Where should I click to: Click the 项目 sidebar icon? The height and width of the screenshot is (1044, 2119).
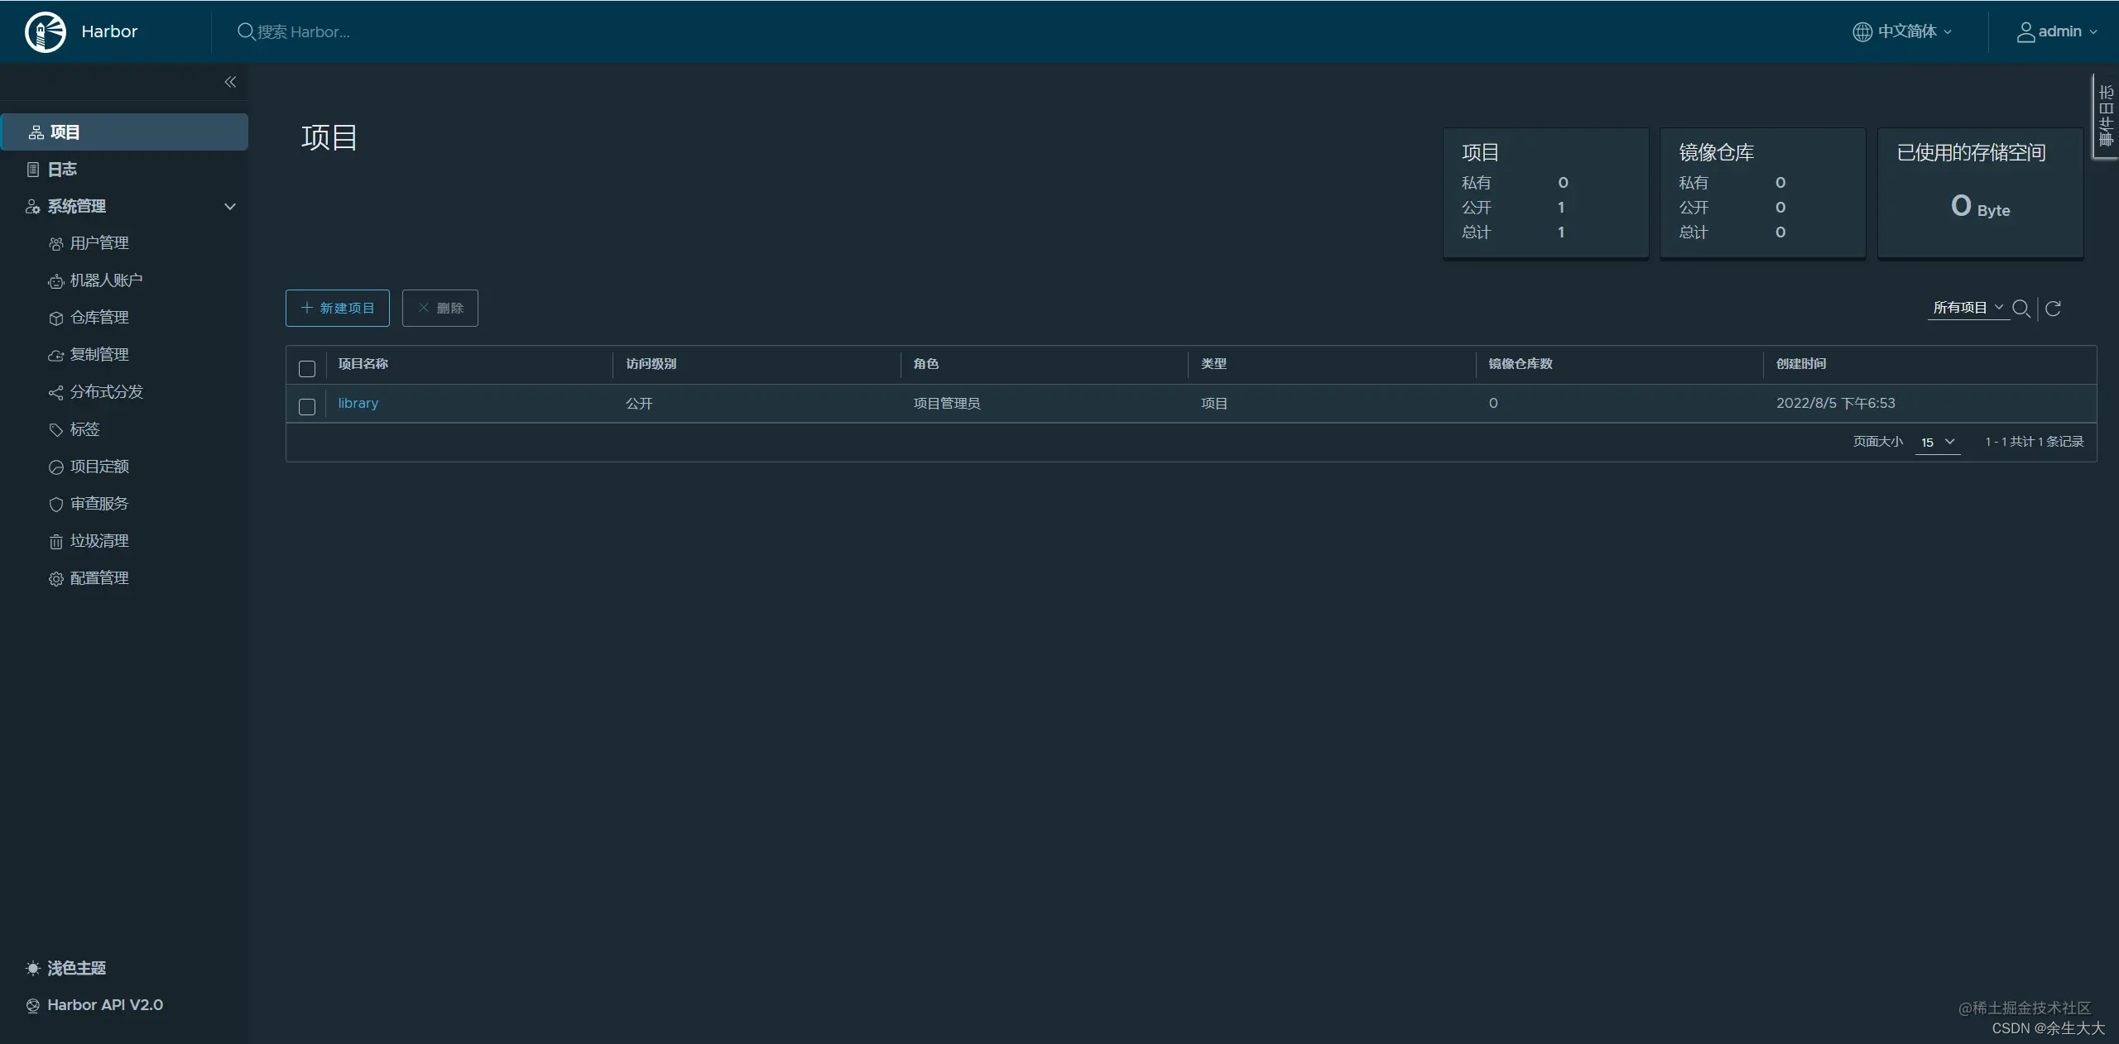36,132
